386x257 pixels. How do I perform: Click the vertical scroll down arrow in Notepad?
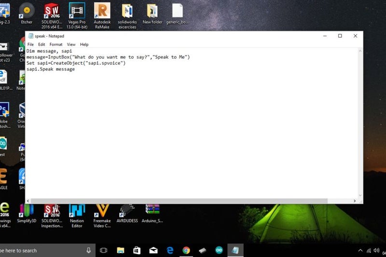point(360,195)
